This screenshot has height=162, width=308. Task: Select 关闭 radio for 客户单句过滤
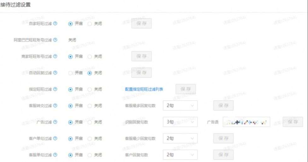pyautogui.click(x=90, y=139)
